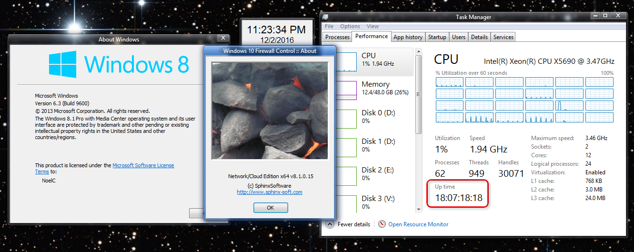Click the licensee name NoelC
The width and height of the screenshot is (634, 252).
49,181
